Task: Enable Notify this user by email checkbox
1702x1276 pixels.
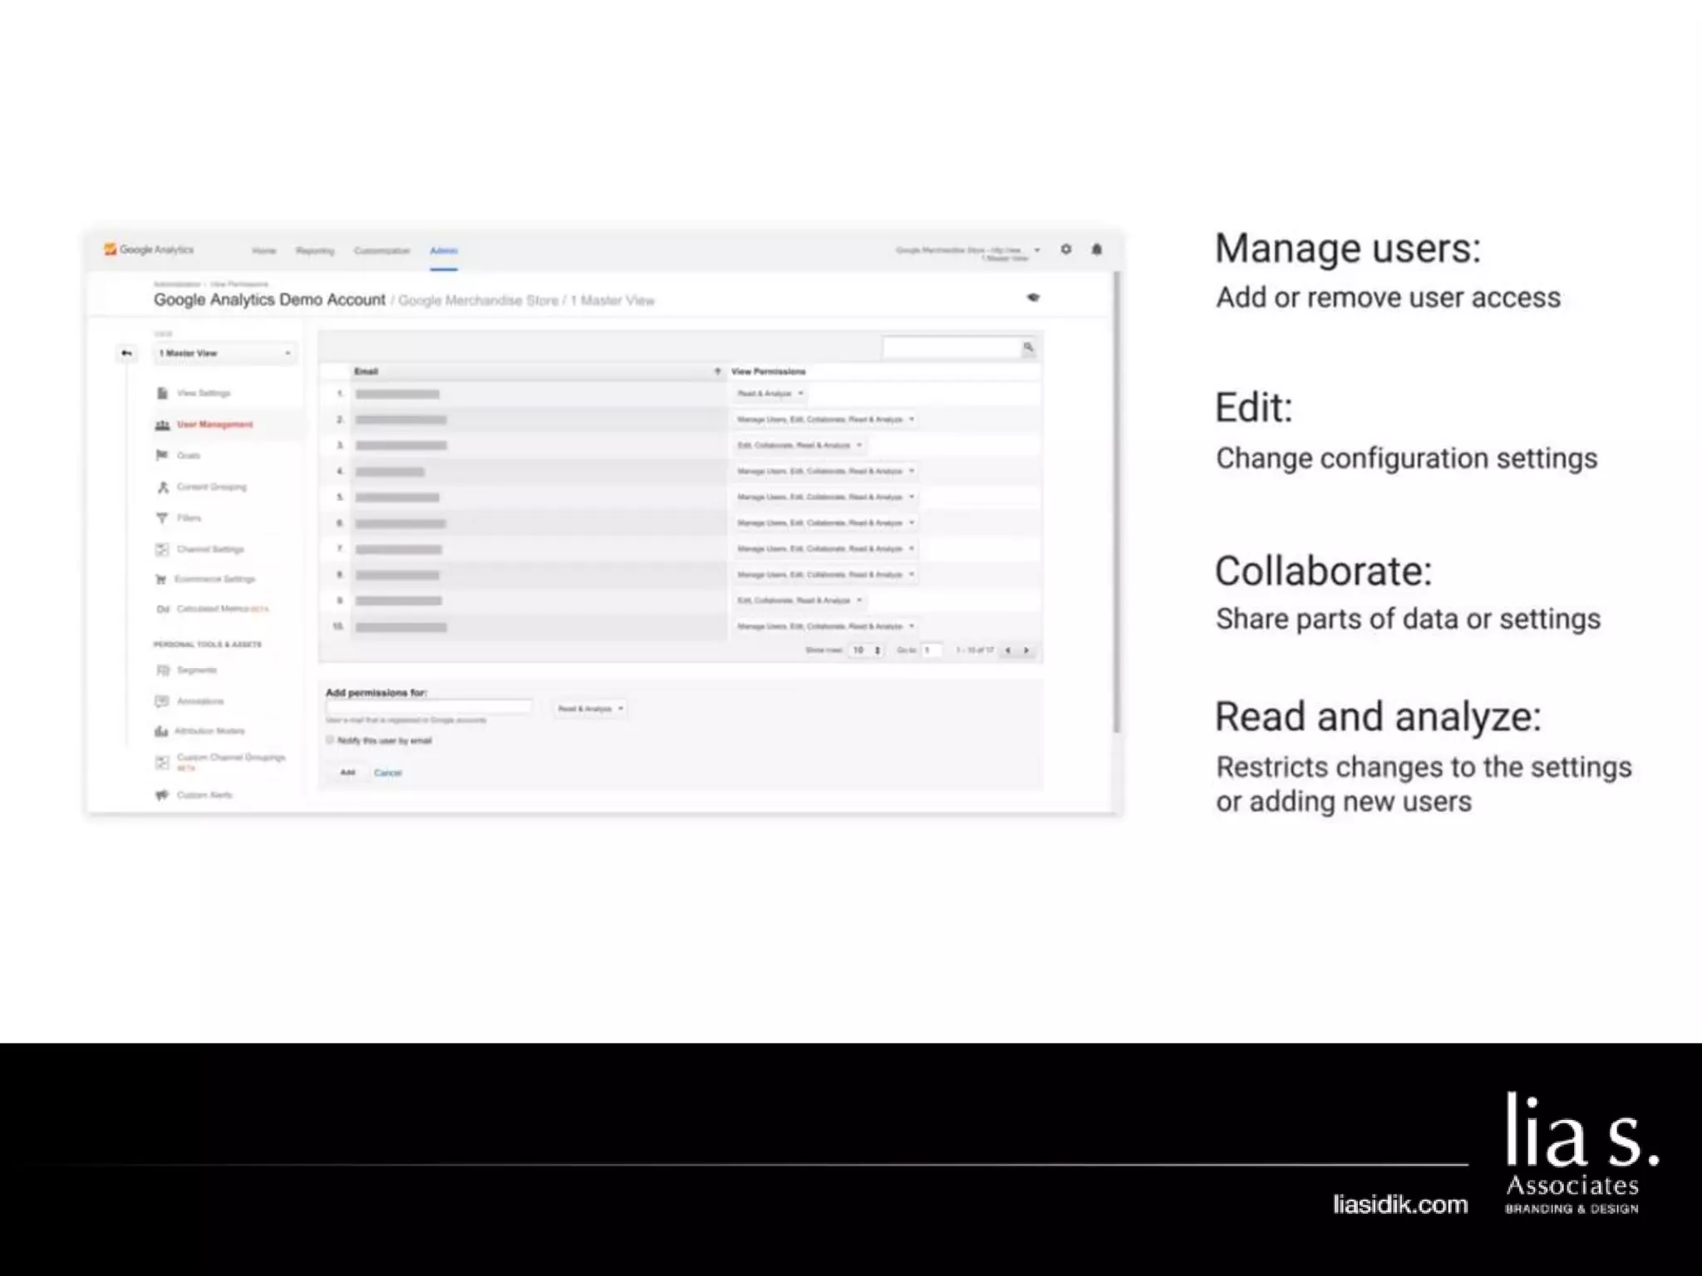Action: 330,740
